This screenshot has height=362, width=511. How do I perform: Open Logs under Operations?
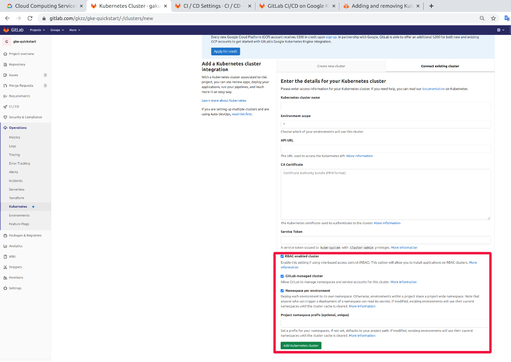click(x=12, y=146)
